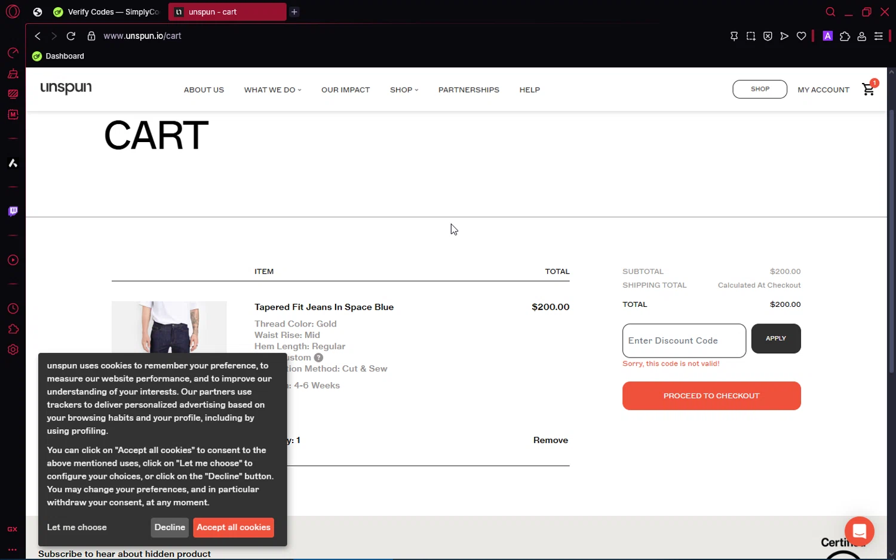Open browser search icon in title bar
This screenshot has height=560, width=896.
tap(830, 12)
